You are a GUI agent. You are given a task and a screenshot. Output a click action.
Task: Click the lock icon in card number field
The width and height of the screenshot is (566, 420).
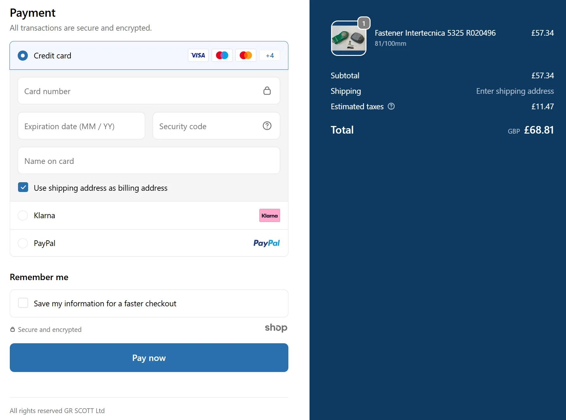pos(267,91)
